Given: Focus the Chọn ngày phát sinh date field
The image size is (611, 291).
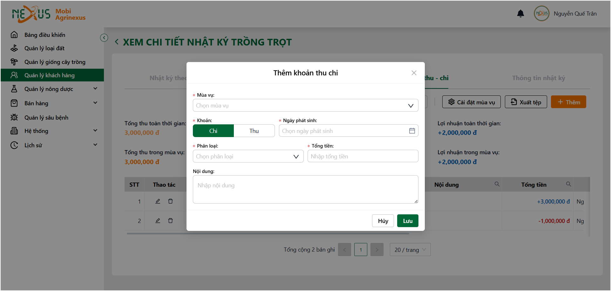Looking at the screenshot, I should (x=349, y=131).
